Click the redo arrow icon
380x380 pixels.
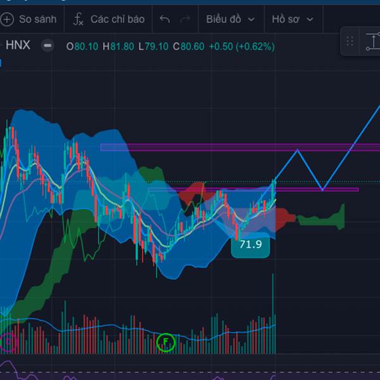(x=185, y=19)
